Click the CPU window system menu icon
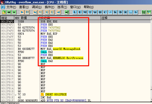The width and height of the screenshot is (152, 104). [3, 7]
